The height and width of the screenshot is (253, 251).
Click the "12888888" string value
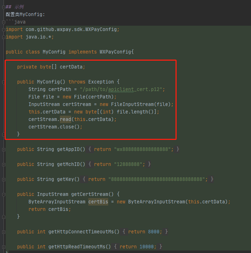(128, 164)
